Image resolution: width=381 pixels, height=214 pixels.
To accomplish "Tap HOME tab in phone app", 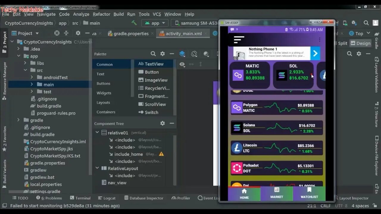I will pyautogui.click(x=244, y=193).
